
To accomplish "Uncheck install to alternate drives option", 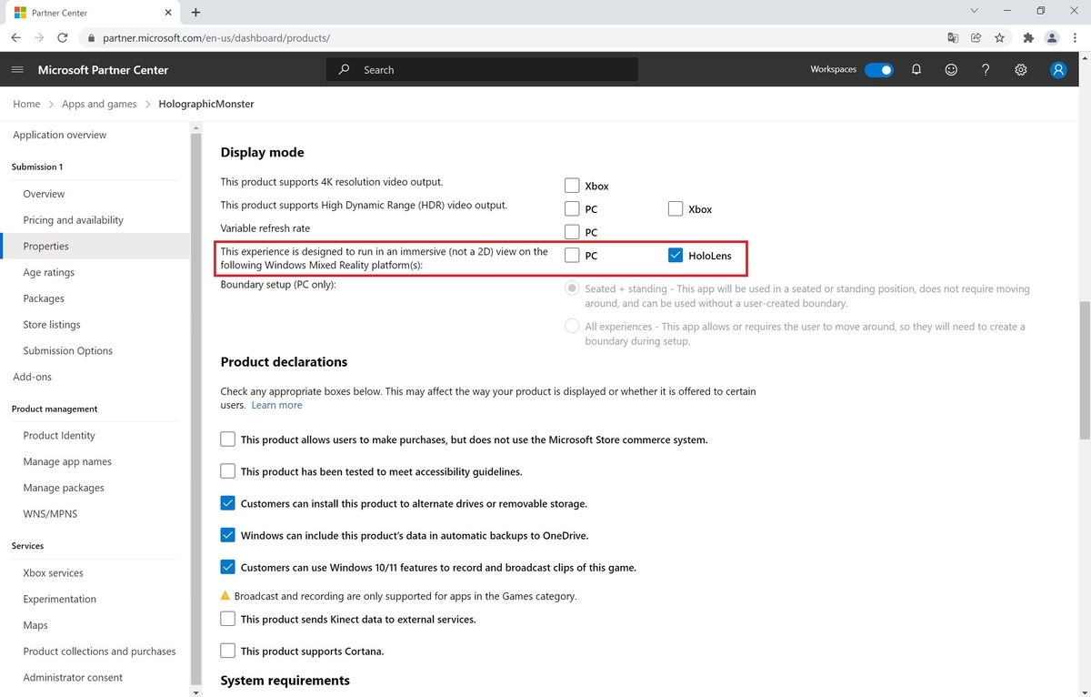I will [x=228, y=503].
